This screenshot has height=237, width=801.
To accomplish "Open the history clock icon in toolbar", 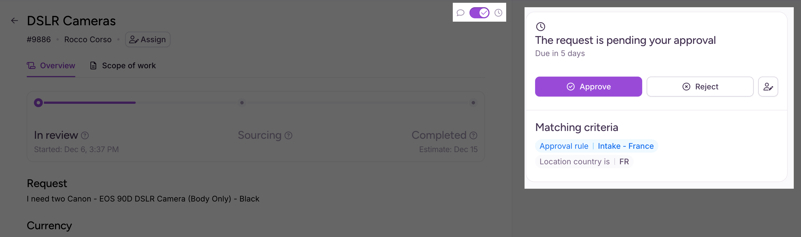I will (498, 13).
